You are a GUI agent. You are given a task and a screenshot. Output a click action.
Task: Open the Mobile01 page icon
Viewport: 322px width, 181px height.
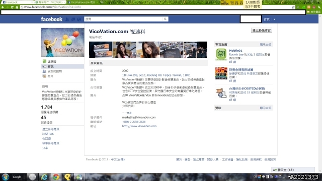(x=221, y=54)
